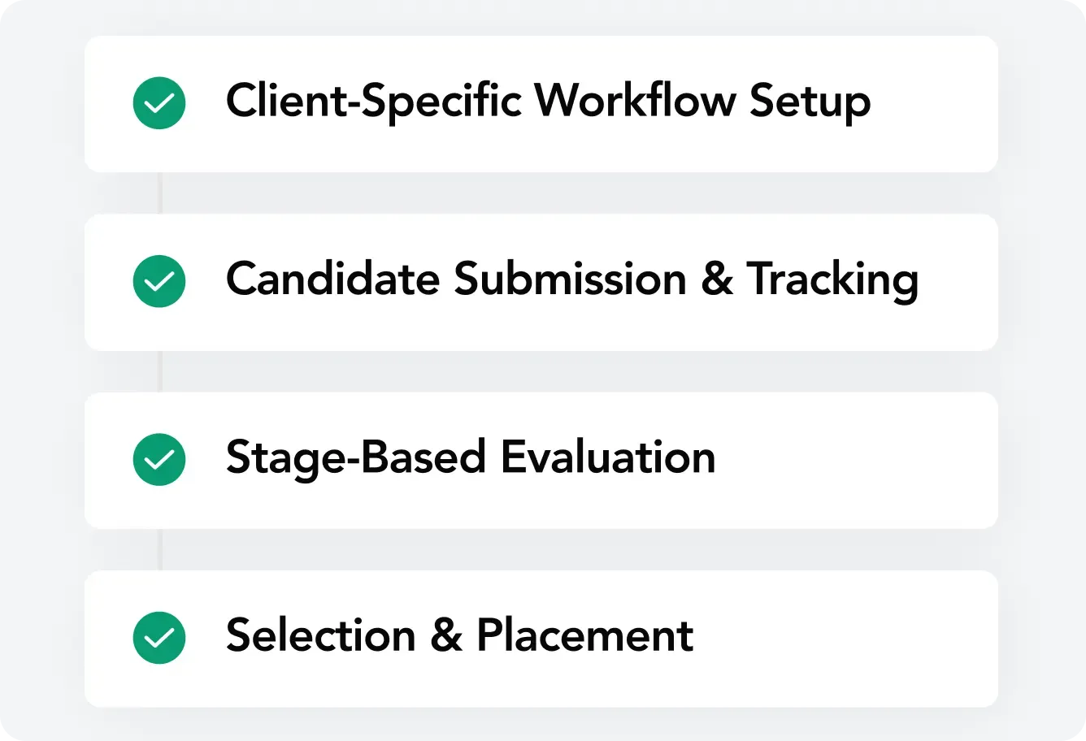
Task: Click blank right area of Candidate Submission card
Action: tap(959, 281)
